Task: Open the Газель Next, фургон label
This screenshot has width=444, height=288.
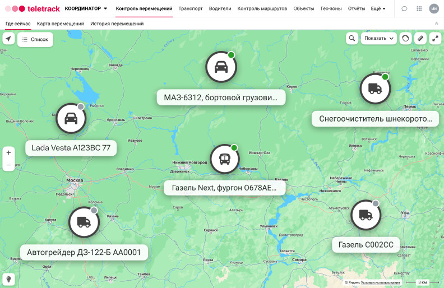Action: 225,188
